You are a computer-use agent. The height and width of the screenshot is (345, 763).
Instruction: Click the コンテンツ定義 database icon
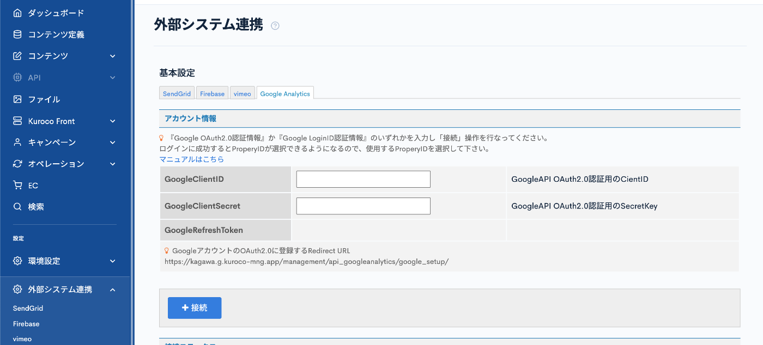[x=17, y=34]
